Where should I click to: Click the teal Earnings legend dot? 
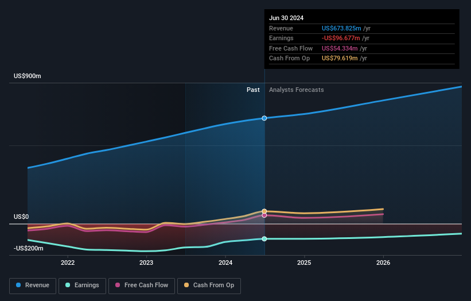(68, 285)
